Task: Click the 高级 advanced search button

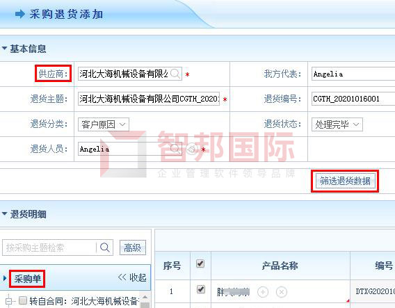Action: point(133,248)
